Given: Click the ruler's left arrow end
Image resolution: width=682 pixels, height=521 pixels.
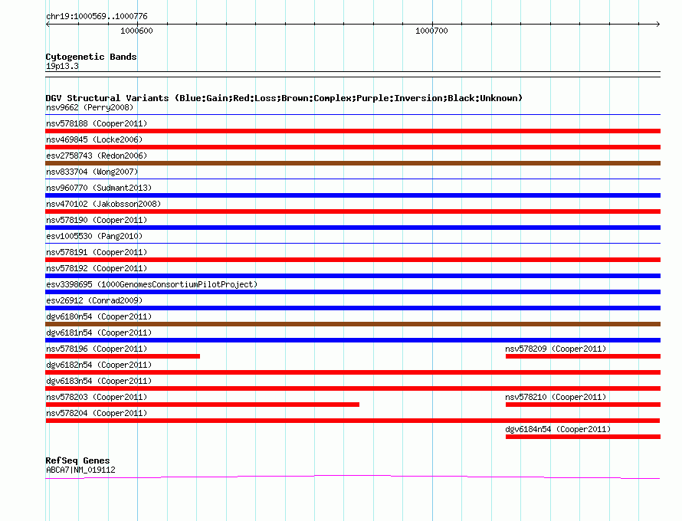Looking at the screenshot, I should click(48, 24).
